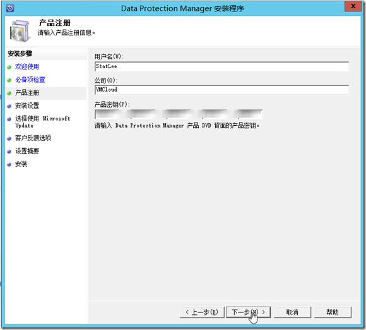Viewport: 366px width, 330px height.
Task: Click the 产品注册 page heading
Action: [x=55, y=23]
